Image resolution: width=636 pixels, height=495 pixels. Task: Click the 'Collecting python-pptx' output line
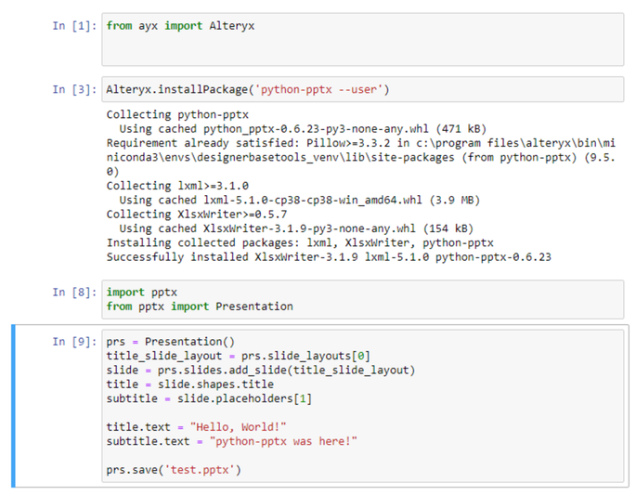[177, 115]
